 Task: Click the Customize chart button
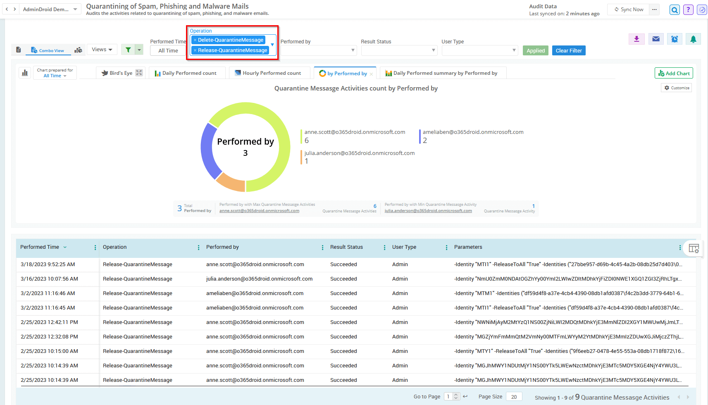(677, 88)
